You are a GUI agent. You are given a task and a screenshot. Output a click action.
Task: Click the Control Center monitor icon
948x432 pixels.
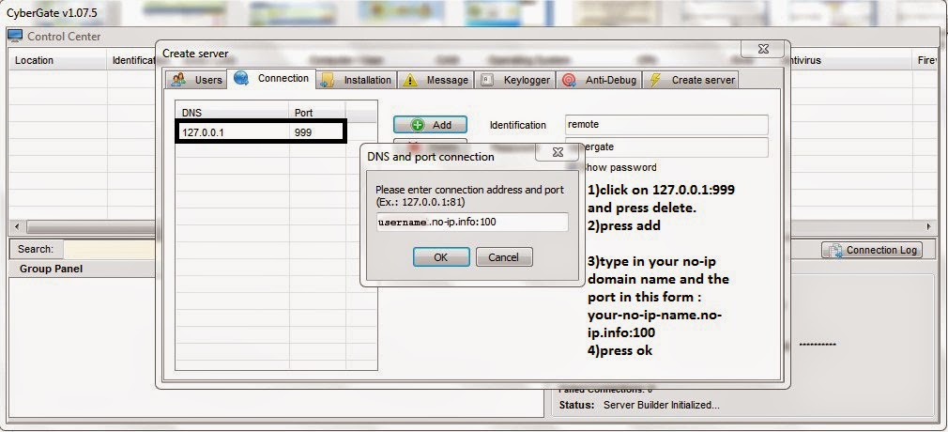point(15,37)
